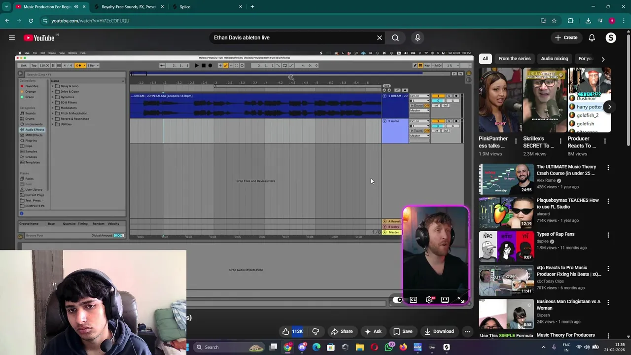
Task: Turn on closed captions in player
Action: (414, 300)
